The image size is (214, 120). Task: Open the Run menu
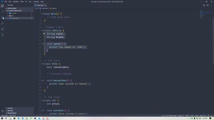[30, 2]
